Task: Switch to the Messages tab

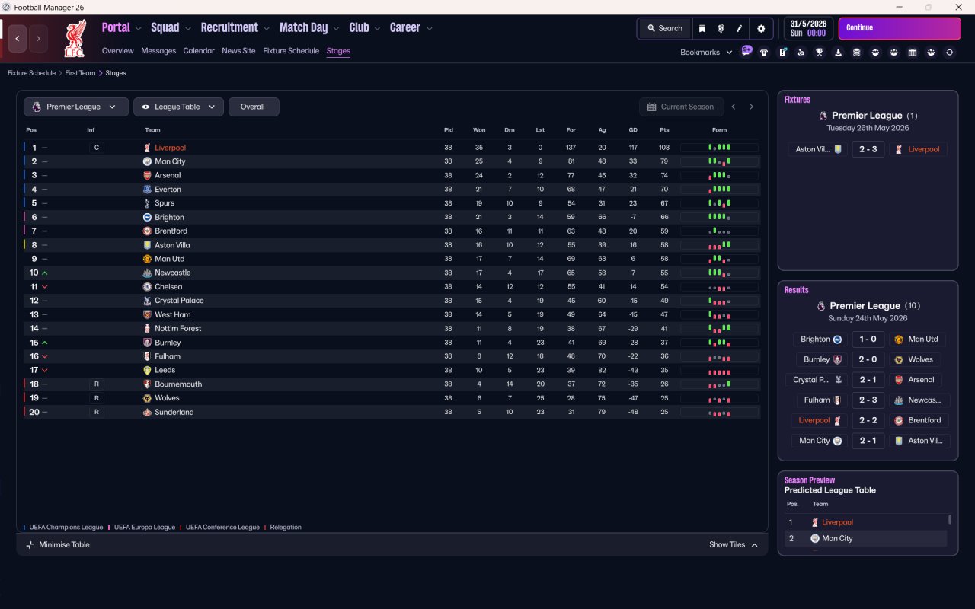Action: click(158, 51)
